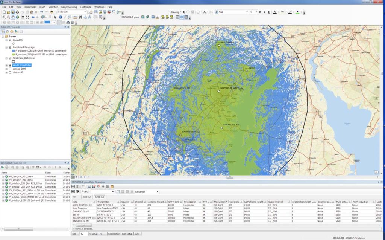Click the Save map document icon
Viewport: 385px width, 240px height.
click(13, 12)
